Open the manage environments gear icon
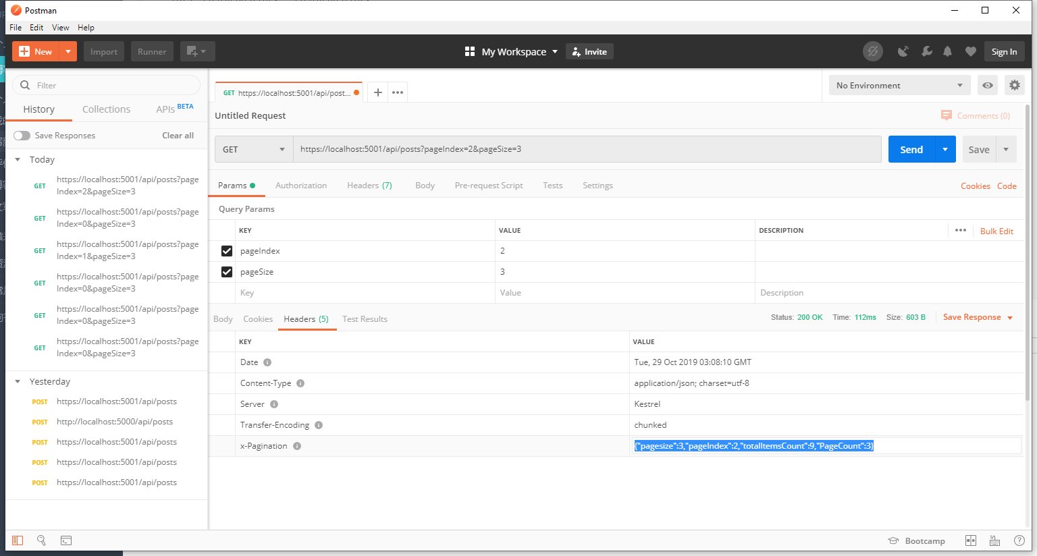The width and height of the screenshot is (1037, 556). [1014, 85]
